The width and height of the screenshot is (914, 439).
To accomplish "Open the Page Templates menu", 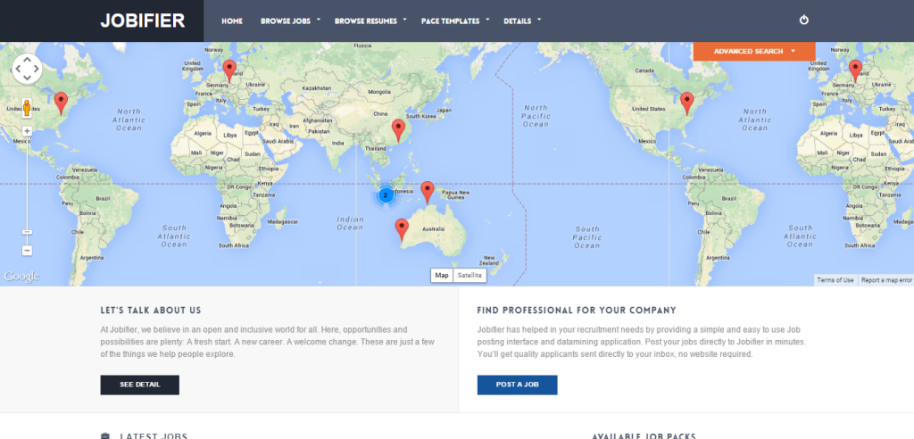I will (450, 21).
